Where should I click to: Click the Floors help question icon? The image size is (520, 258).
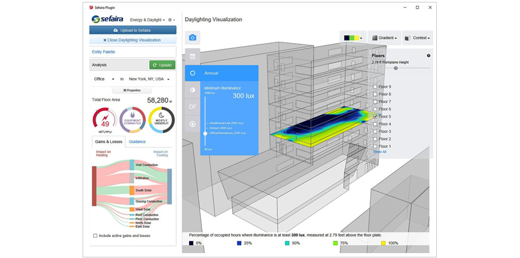click(x=428, y=56)
